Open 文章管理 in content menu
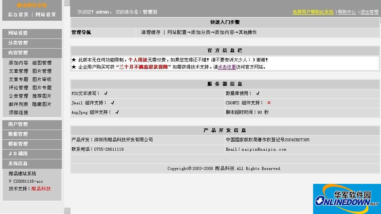The image size is (381, 214). (x=18, y=71)
